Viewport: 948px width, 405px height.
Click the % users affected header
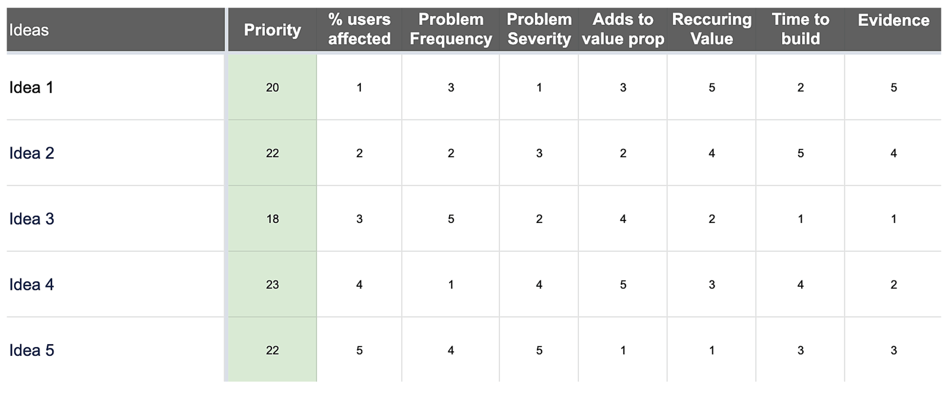click(x=359, y=30)
